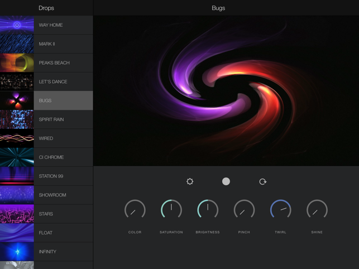Click the Station 99 thumbnail image
Screen dimensions: 359x269
tap(17, 176)
